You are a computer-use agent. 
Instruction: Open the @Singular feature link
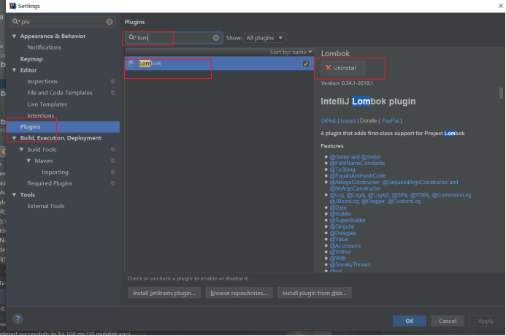(342, 226)
